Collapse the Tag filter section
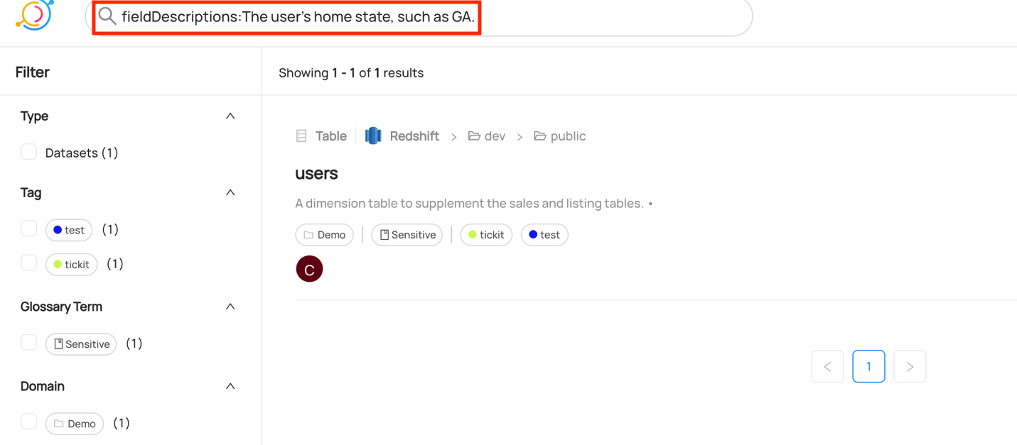This screenshot has width=1017, height=445. click(230, 192)
